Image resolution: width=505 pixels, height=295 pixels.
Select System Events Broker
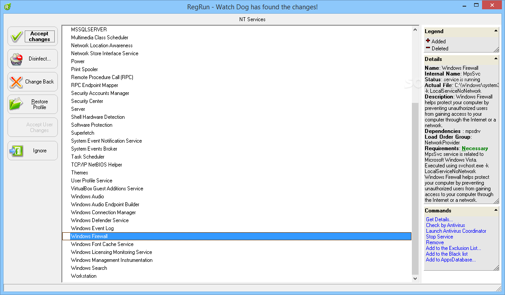coord(94,149)
